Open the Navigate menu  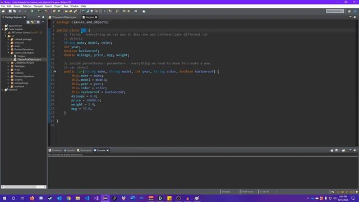38,6
